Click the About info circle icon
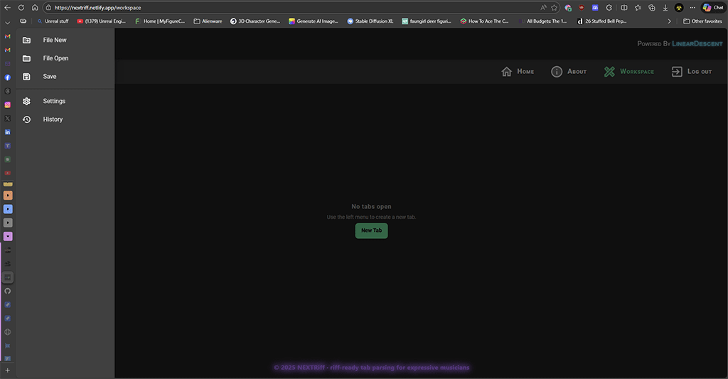This screenshot has width=728, height=379. (x=557, y=71)
